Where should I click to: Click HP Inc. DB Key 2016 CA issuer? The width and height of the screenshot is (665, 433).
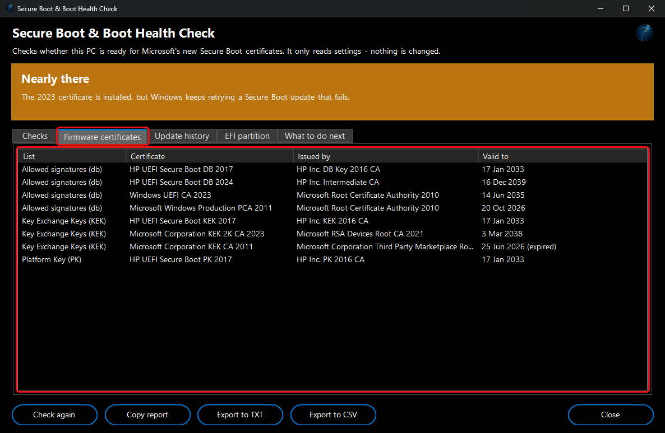(338, 169)
